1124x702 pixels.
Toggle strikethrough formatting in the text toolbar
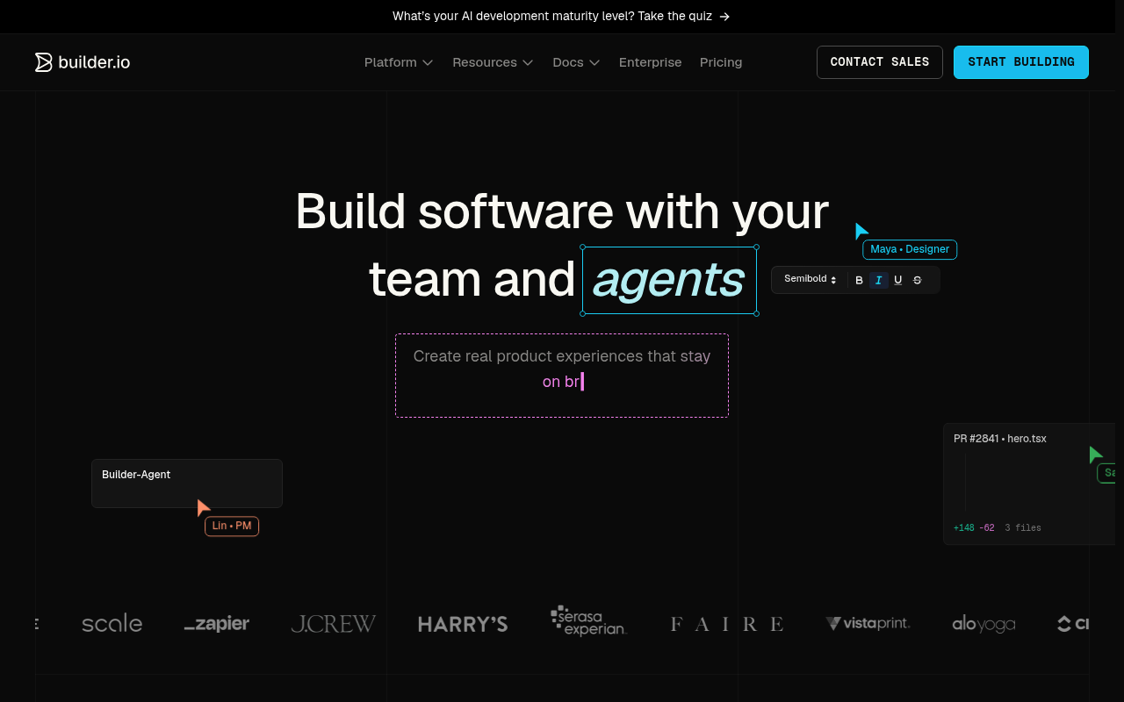(x=918, y=280)
